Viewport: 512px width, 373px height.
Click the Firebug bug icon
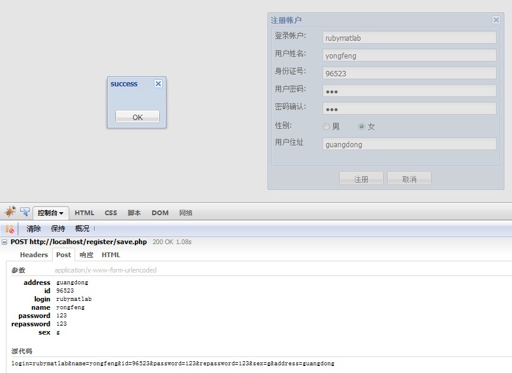pyautogui.click(x=10, y=212)
